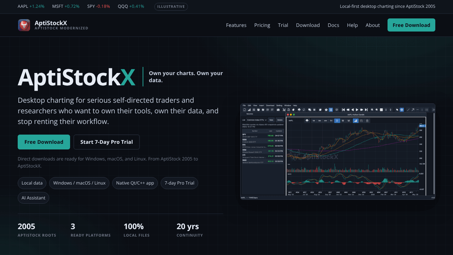
Task: Click the AI Assistant tag pill
Action: [x=33, y=198]
